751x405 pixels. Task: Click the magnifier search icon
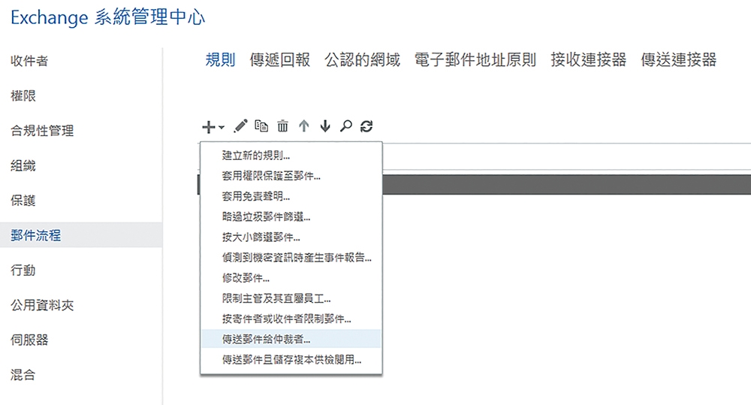pyautogui.click(x=345, y=126)
